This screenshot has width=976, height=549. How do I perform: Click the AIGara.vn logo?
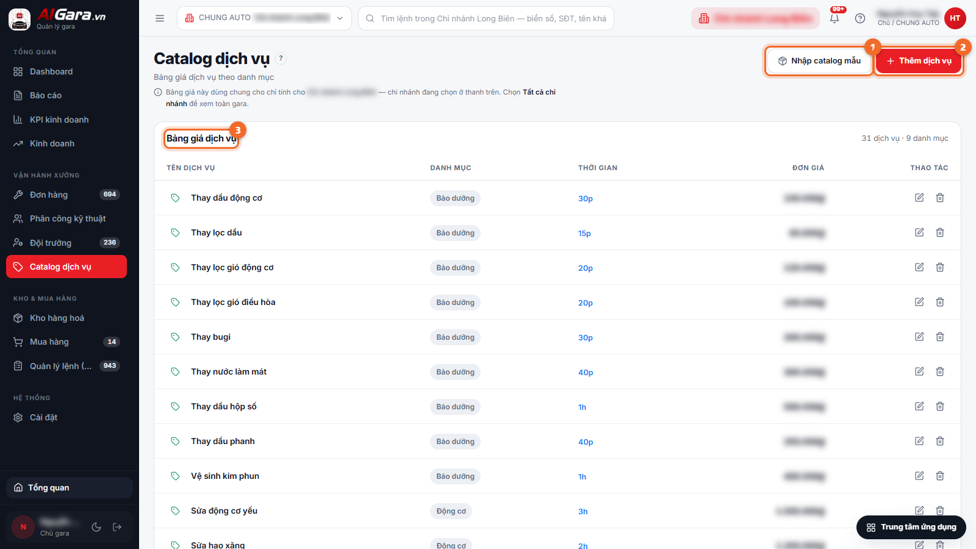58,19
